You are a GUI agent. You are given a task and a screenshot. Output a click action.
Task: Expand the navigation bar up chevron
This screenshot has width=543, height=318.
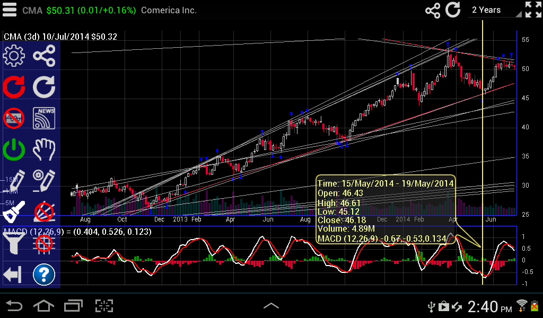click(271, 305)
